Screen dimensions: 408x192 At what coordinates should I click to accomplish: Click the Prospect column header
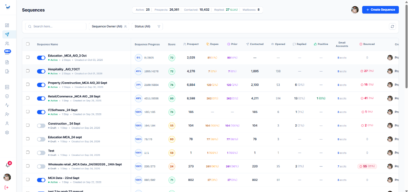[x=191, y=44]
